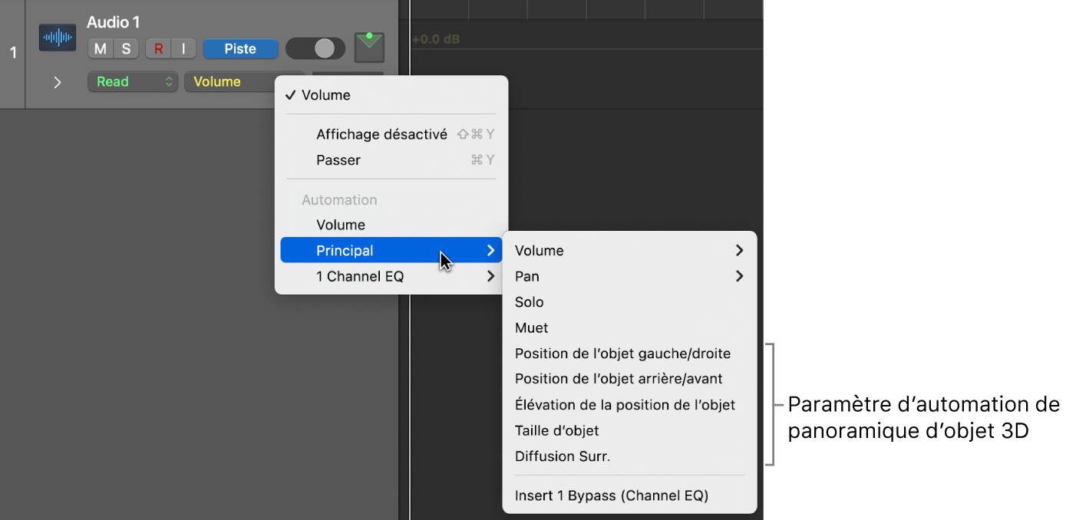This screenshot has width=1066, height=520.
Task: Click the Piste automation mode button
Action: click(240, 49)
